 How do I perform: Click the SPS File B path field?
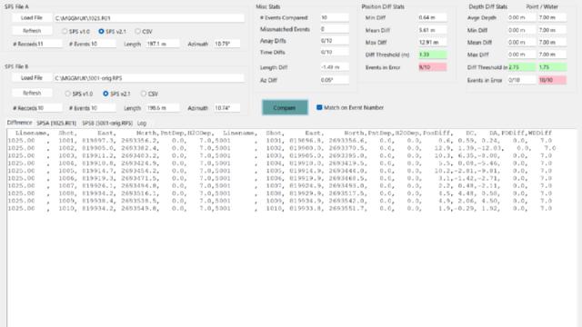[x=149, y=78]
